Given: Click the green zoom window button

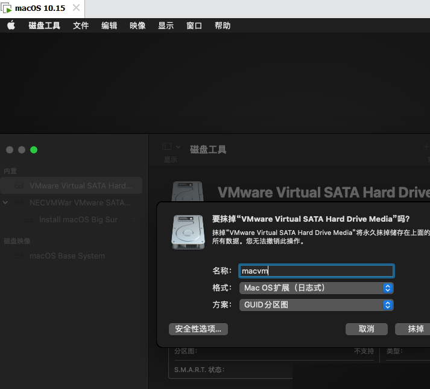Looking at the screenshot, I should (x=34, y=150).
